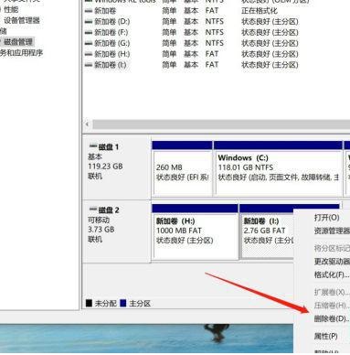Choose 删除卷(D) from the context menu
The width and height of the screenshot is (350, 355).
click(332, 318)
